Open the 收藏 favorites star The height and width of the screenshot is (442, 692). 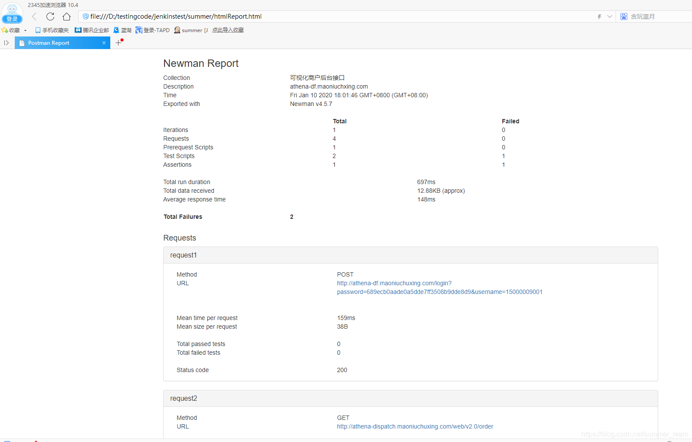[11, 30]
